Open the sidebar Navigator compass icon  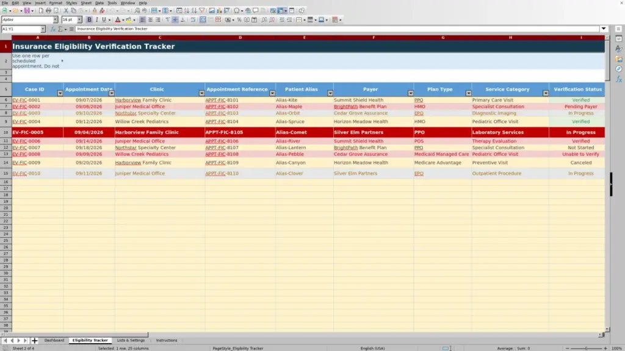619,69
